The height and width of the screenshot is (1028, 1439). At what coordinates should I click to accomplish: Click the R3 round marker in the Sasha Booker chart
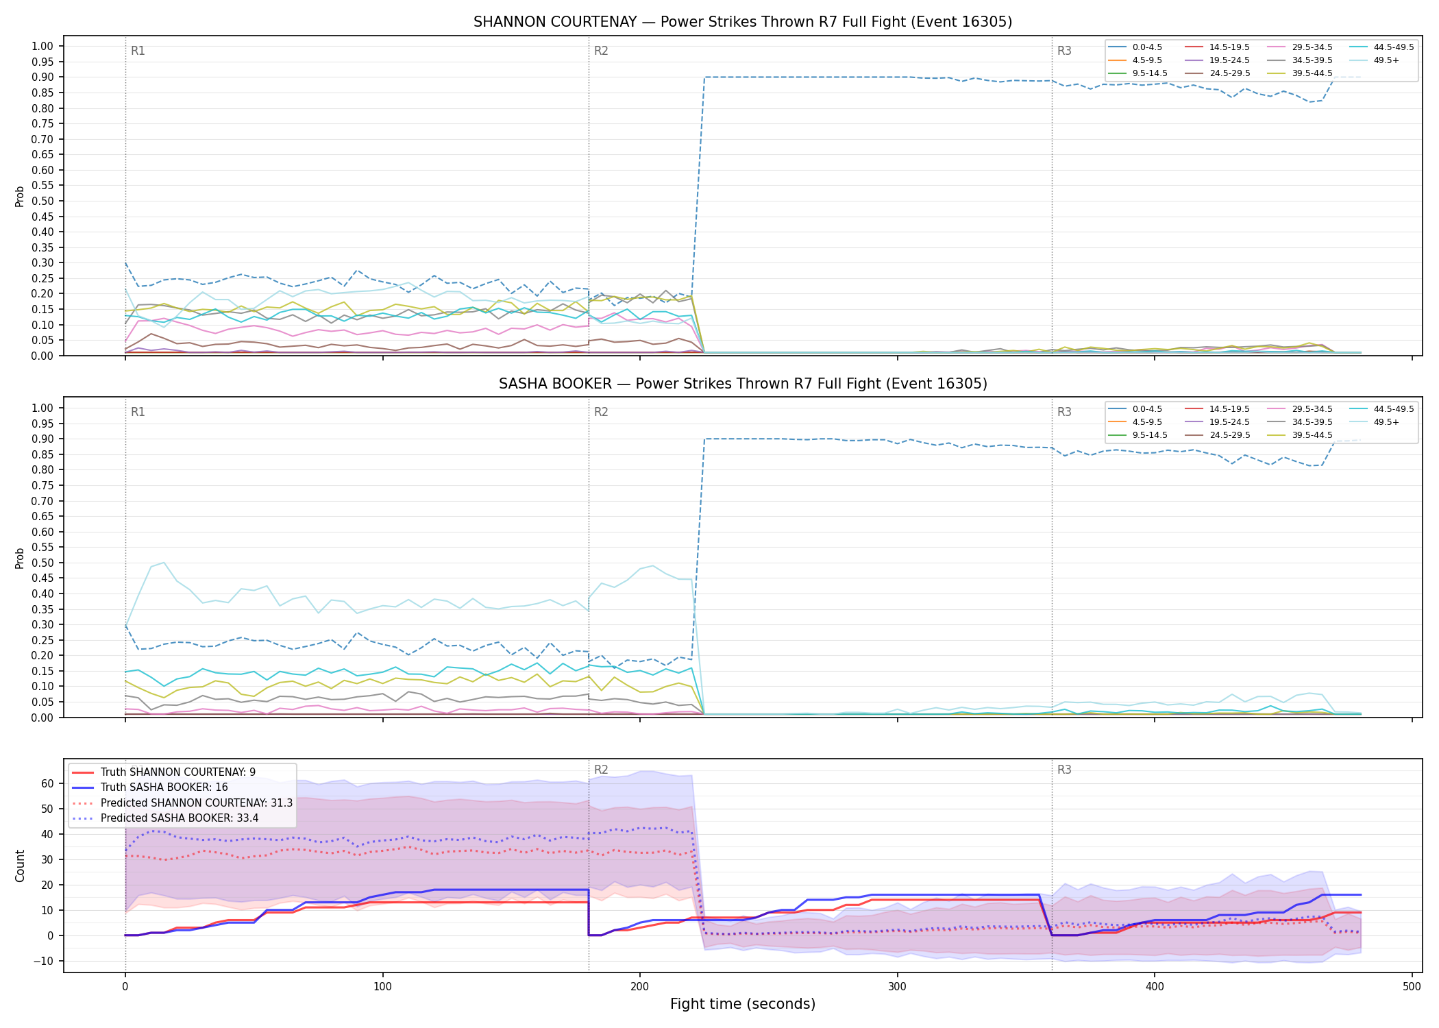click(1064, 412)
